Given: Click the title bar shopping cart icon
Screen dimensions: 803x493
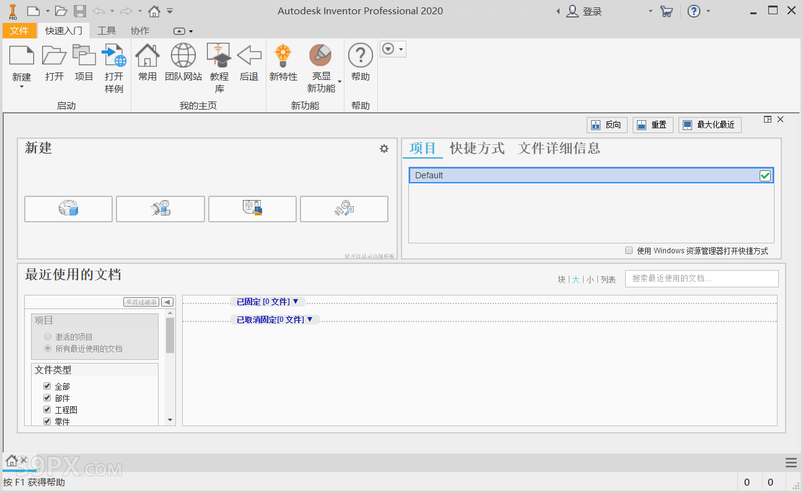Looking at the screenshot, I should (667, 11).
